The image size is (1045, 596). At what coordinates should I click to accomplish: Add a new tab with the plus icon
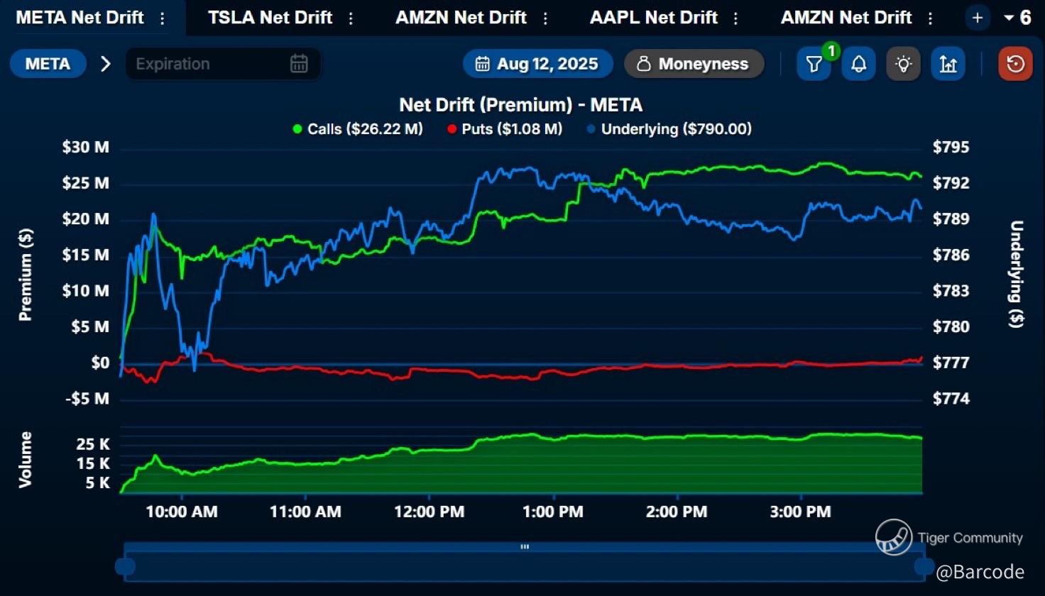tap(978, 18)
